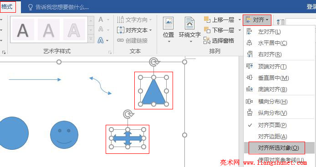The width and height of the screenshot is (316, 167).
Task: Choose 横向分布(H) from the align menu
Action: 279,102
